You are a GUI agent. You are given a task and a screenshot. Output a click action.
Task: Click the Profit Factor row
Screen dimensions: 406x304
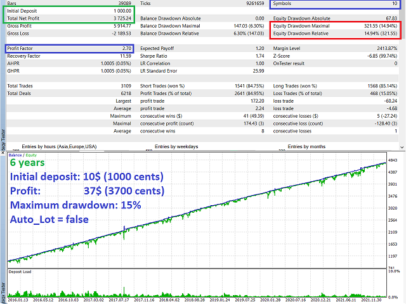65,48
